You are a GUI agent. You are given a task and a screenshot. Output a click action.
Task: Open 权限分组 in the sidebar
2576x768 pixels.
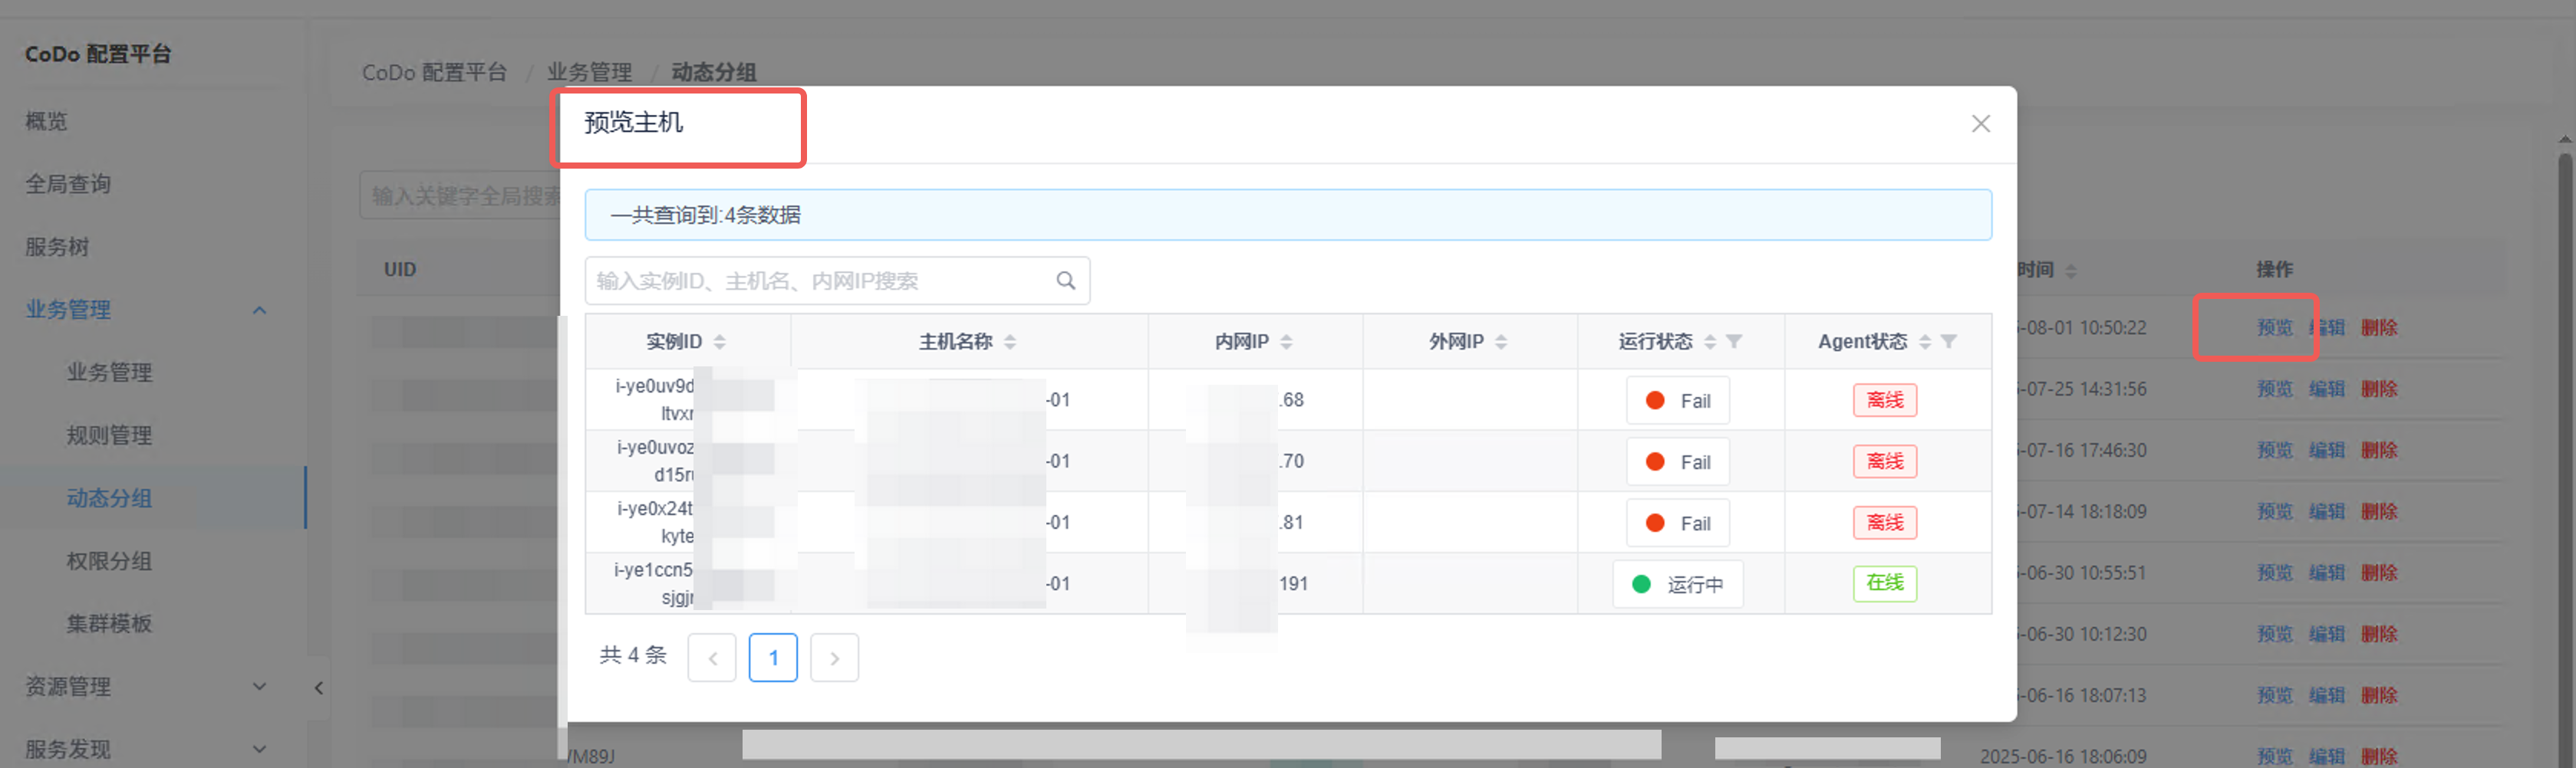[109, 561]
